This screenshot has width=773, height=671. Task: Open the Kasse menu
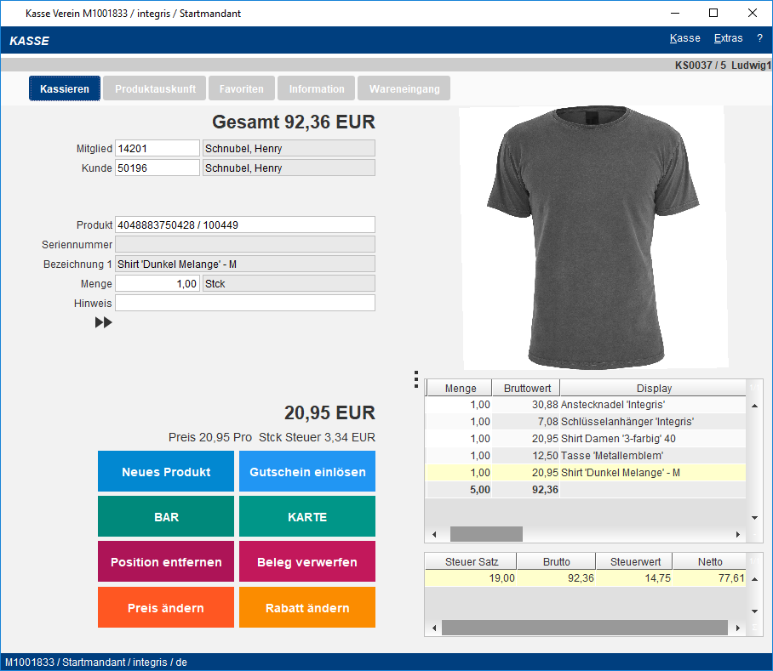pos(684,38)
